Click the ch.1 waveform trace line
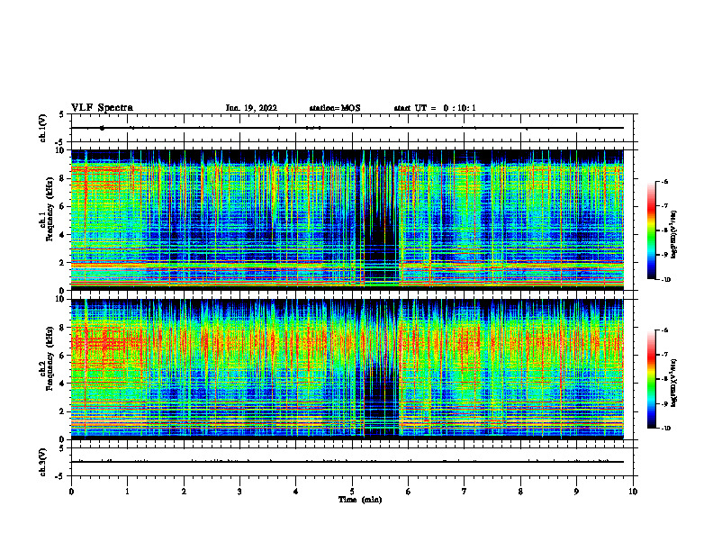 (x=347, y=128)
